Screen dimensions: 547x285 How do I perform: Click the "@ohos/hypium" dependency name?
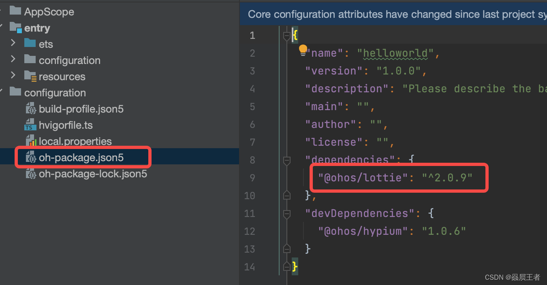click(x=363, y=231)
